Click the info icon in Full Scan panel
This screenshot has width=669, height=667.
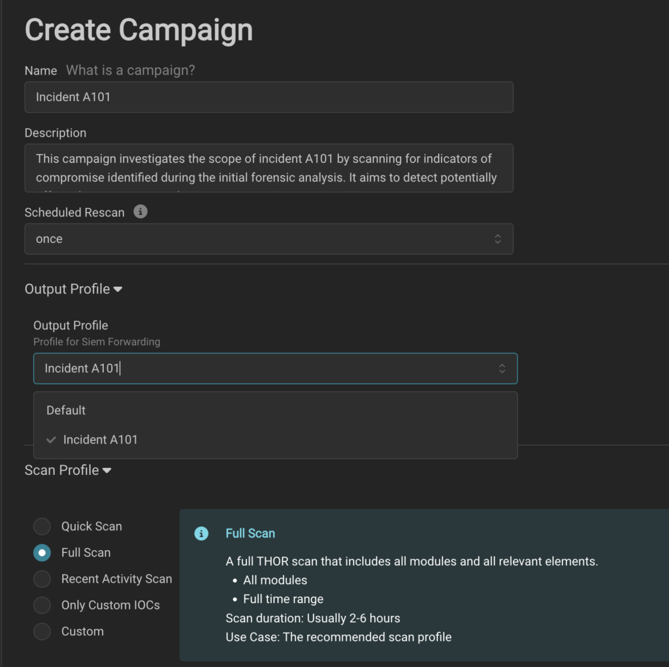(x=201, y=534)
